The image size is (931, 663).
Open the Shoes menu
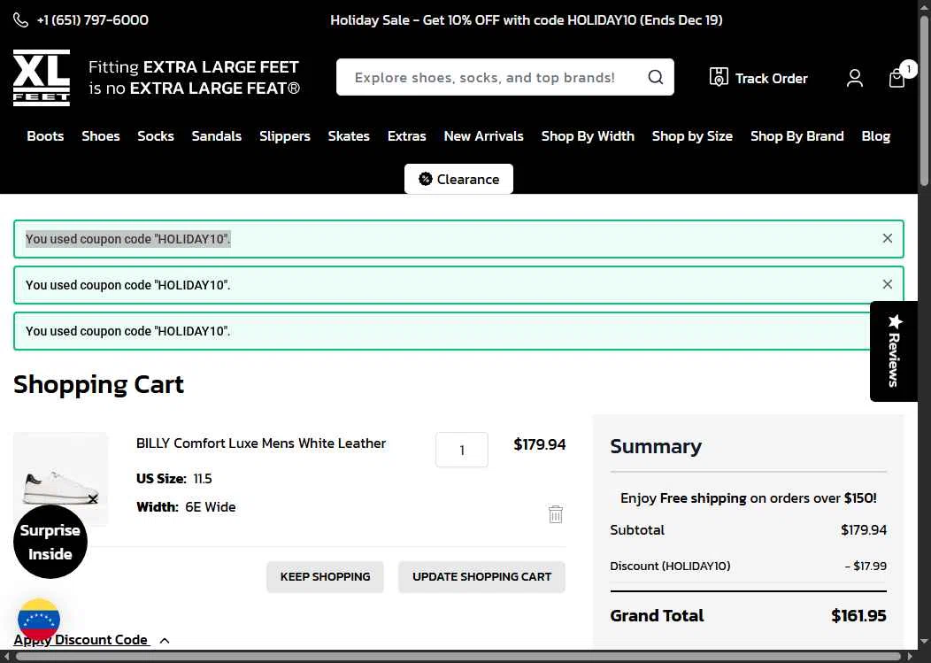[x=101, y=136]
